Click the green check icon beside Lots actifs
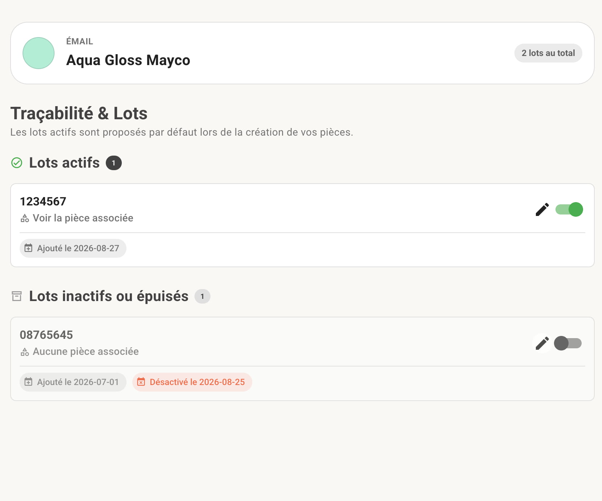This screenshot has width=602, height=501. click(x=17, y=163)
